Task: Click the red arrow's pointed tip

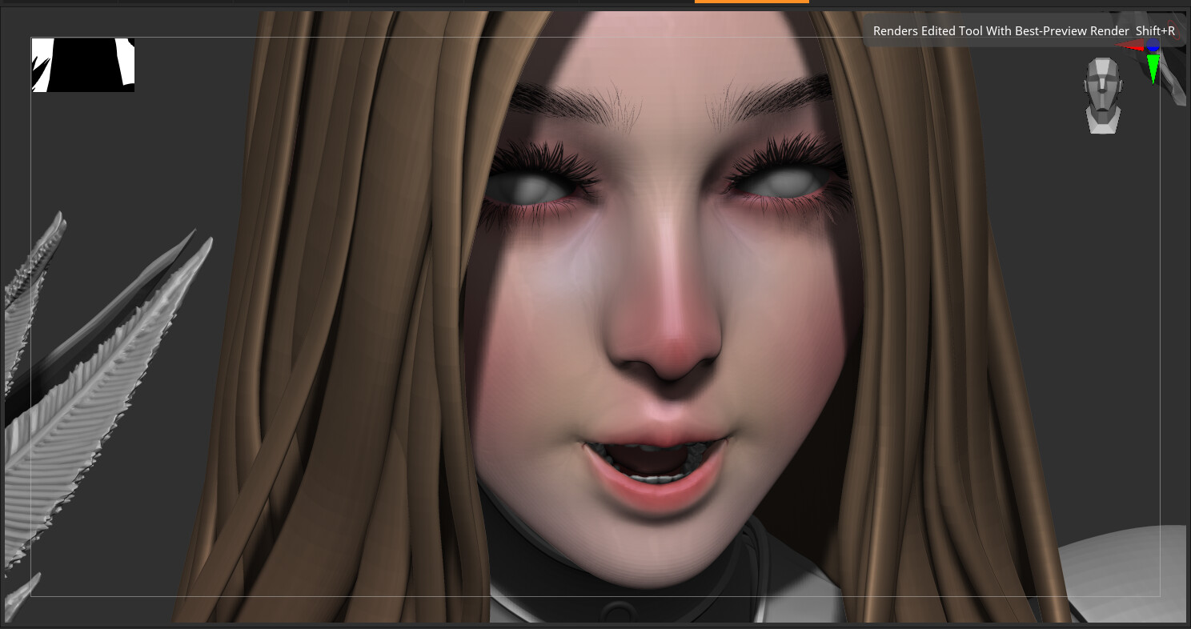Action: (1116, 45)
